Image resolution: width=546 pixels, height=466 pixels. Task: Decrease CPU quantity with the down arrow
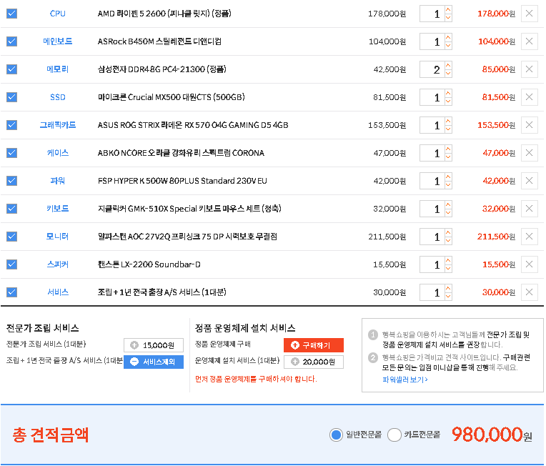(x=448, y=18)
